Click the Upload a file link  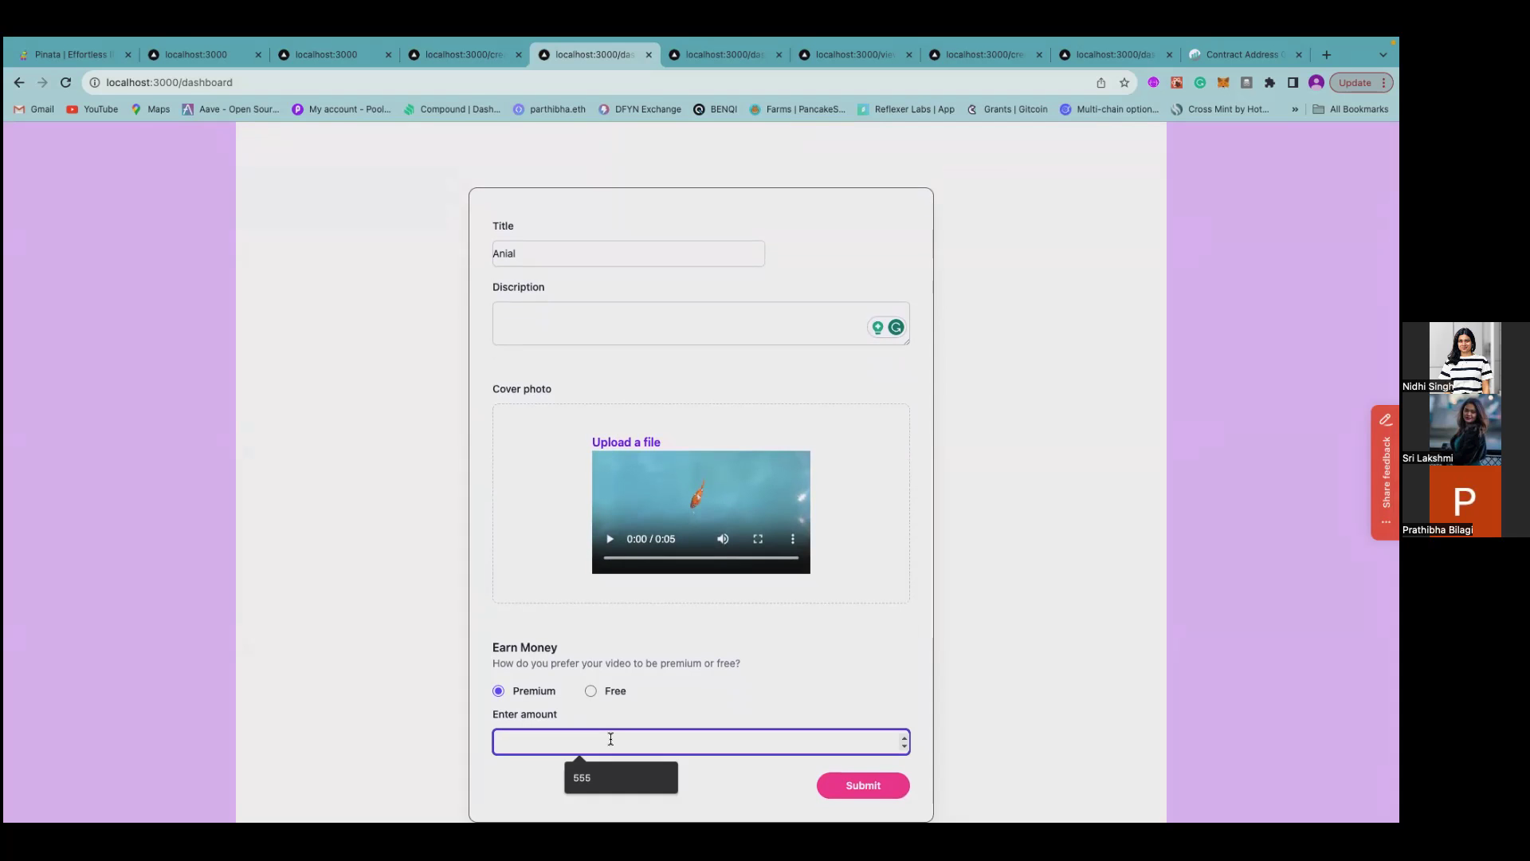pos(626,442)
